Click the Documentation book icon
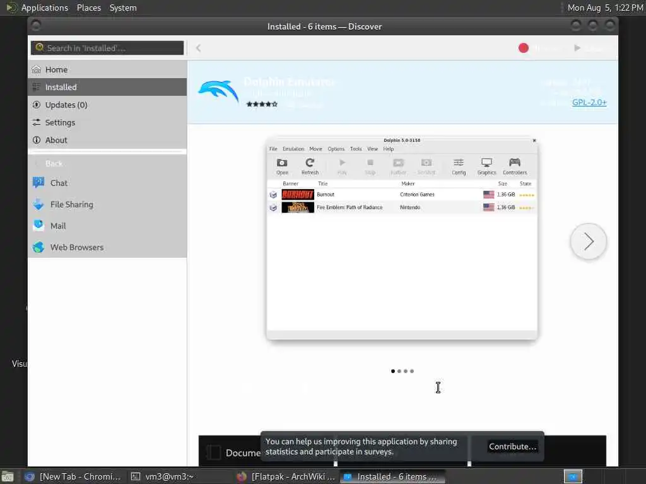646x484 pixels. point(213,452)
